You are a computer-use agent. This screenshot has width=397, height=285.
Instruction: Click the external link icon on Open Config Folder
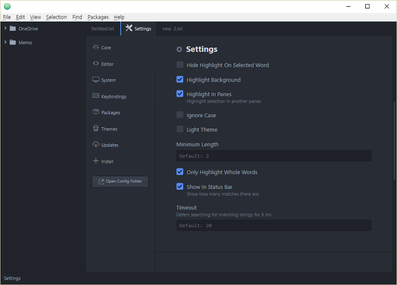pos(102,182)
